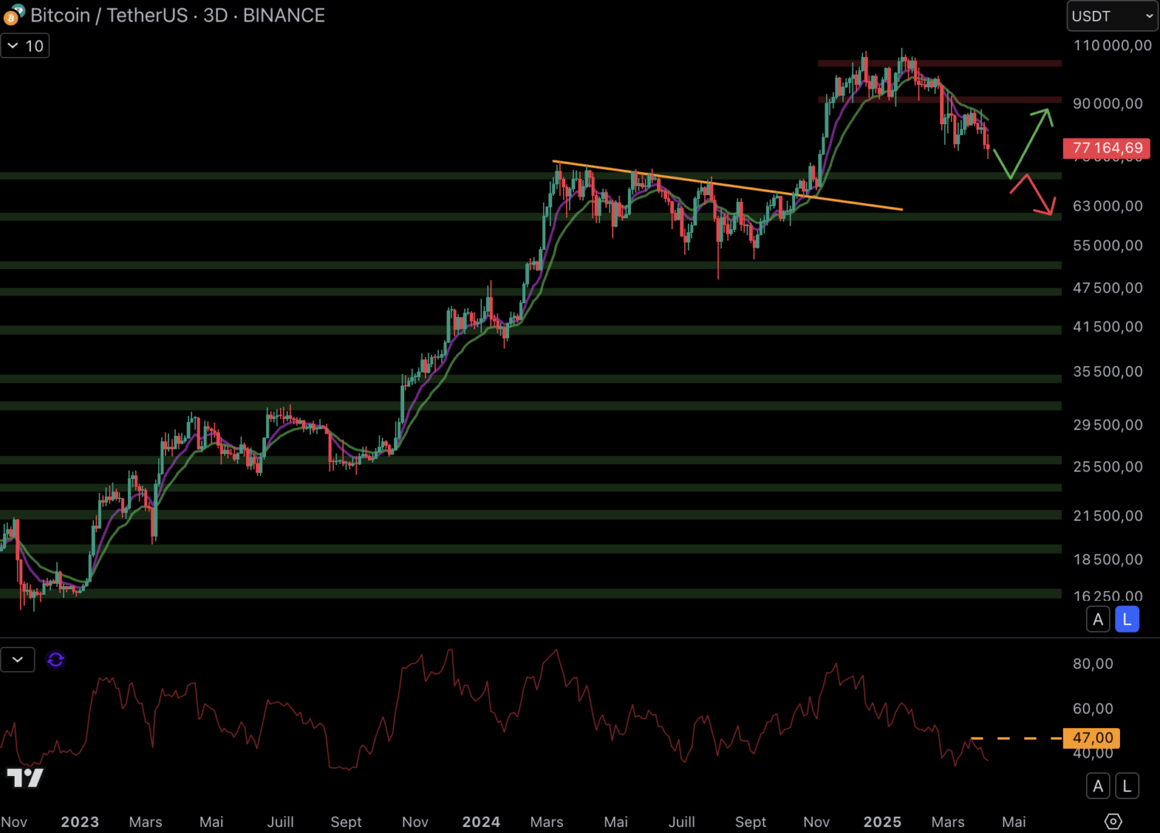Viewport: 1160px width, 833px height.
Task: Toggle auto scale A on RSI pane
Action: click(x=1098, y=786)
